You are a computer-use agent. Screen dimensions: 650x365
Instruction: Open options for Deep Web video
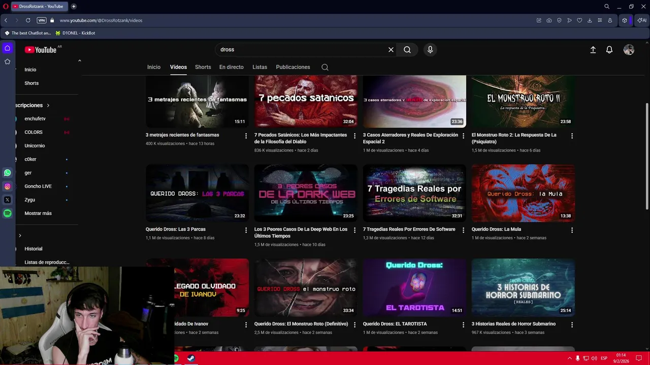pyautogui.click(x=354, y=230)
